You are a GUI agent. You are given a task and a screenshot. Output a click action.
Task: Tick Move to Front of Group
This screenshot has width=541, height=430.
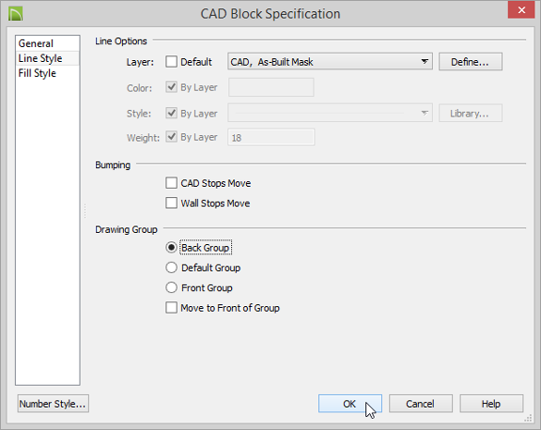pos(171,308)
